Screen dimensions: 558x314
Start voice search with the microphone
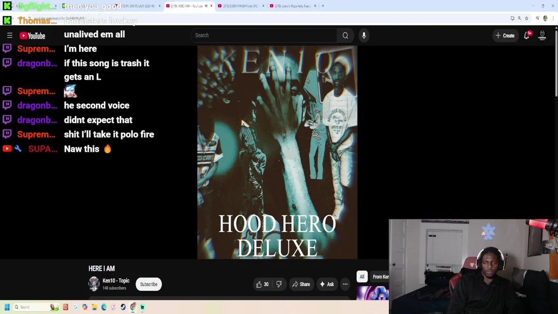pos(364,35)
